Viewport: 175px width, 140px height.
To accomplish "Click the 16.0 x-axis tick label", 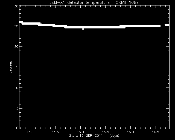I will tap(130, 132).
